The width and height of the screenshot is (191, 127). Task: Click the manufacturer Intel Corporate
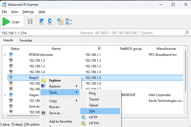pyautogui.click(x=159, y=95)
